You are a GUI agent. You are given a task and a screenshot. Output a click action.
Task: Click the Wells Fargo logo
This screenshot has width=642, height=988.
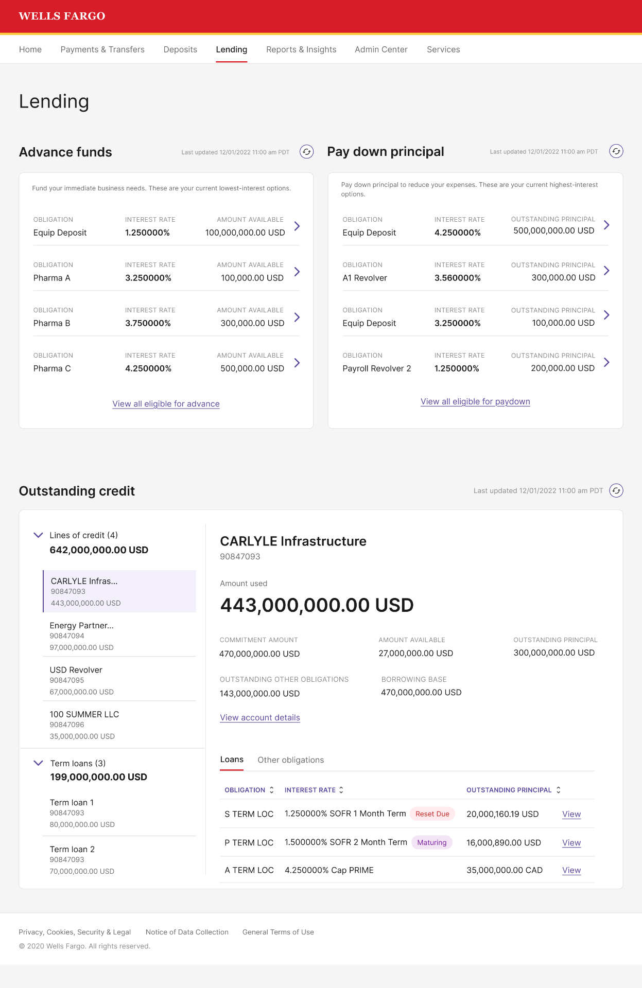point(62,16)
